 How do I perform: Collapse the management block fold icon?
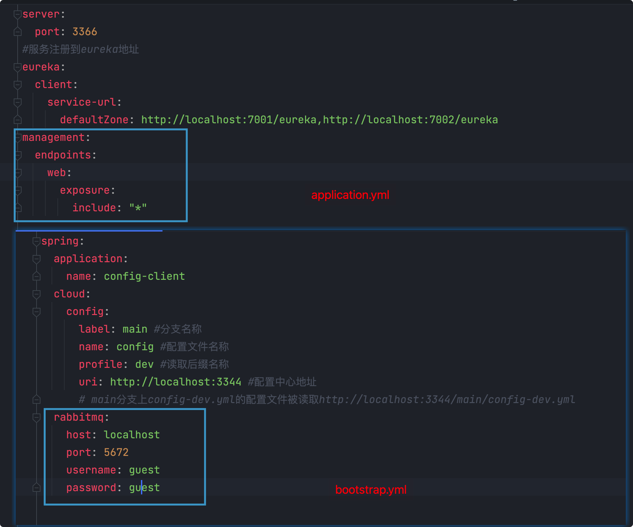tap(18, 138)
